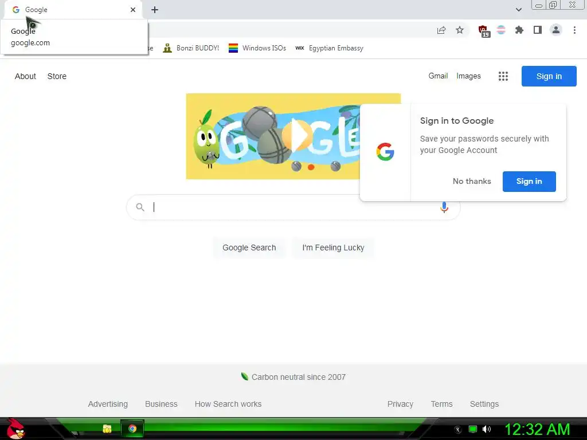Open the Extensions puzzle-piece menu
Image resolution: width=587 pixels, height=440 pixels.
click(x=519, y=30)
